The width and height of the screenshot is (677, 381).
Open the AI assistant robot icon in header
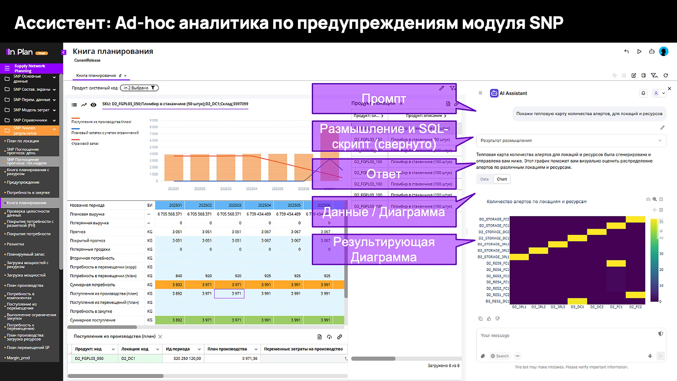coord(652,51)
